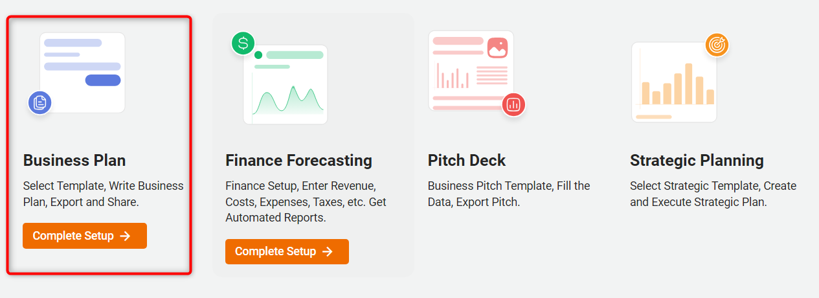Click the image placeholder icon in Pitch Deck illustration
819x298 pixels.
pos(497,47)
